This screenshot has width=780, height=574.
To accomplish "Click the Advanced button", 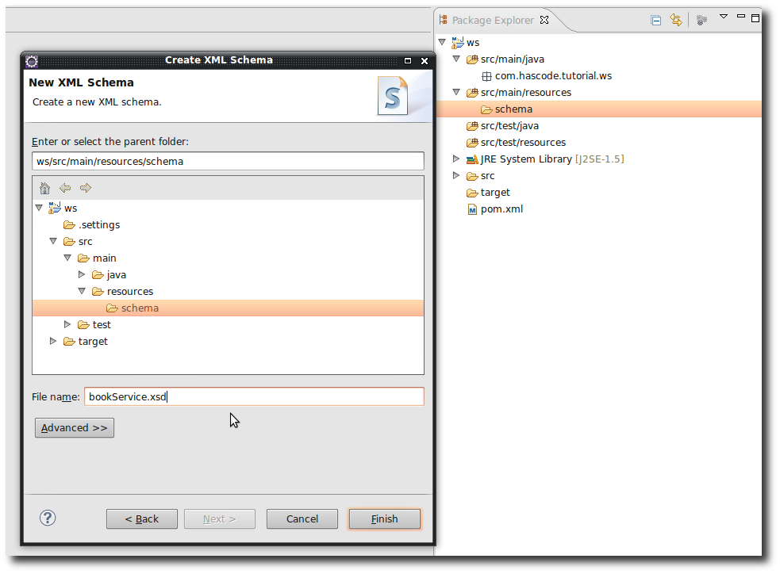I will pyautogui.click(x=74, y=427).
